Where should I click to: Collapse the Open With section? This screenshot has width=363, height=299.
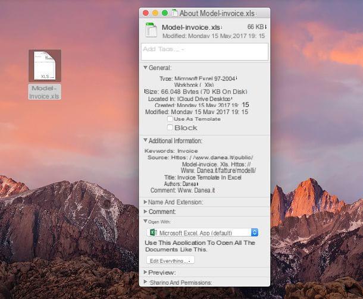click(x=145, y=221)
